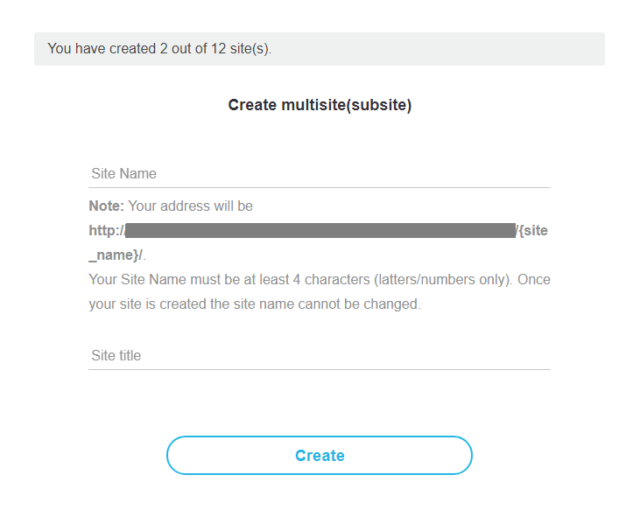
Task: Click the bold http:/ address prefix
Action: tap(107, 231)
